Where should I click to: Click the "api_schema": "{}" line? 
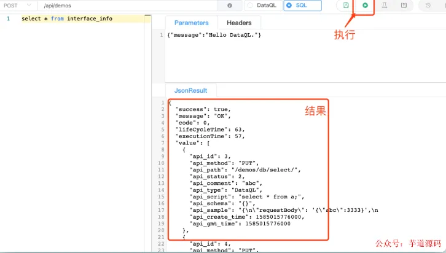point(222,204)
